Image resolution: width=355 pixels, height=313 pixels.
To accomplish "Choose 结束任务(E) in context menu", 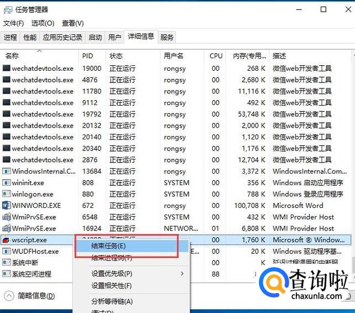I will (x=132, y=246).
